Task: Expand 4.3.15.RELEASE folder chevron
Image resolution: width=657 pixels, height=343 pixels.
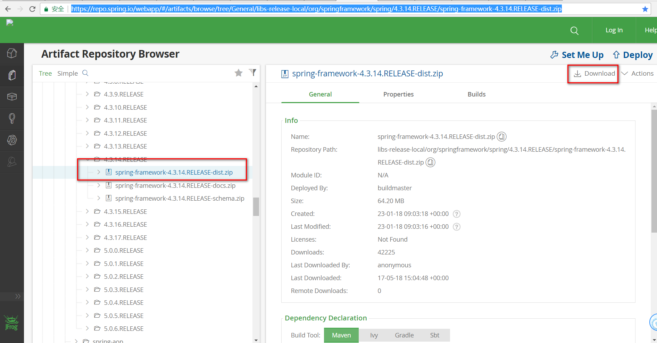Action: pyautogui.click(x=87, y=211)
